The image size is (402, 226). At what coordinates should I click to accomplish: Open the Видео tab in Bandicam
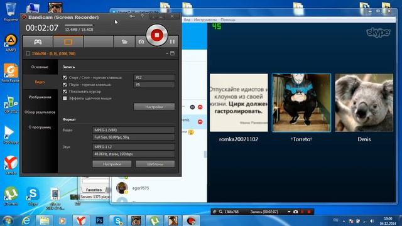click(40, 82)
